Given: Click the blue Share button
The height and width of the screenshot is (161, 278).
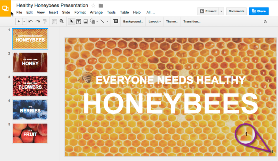Looking at the screenshot, I should click(259, 11).
